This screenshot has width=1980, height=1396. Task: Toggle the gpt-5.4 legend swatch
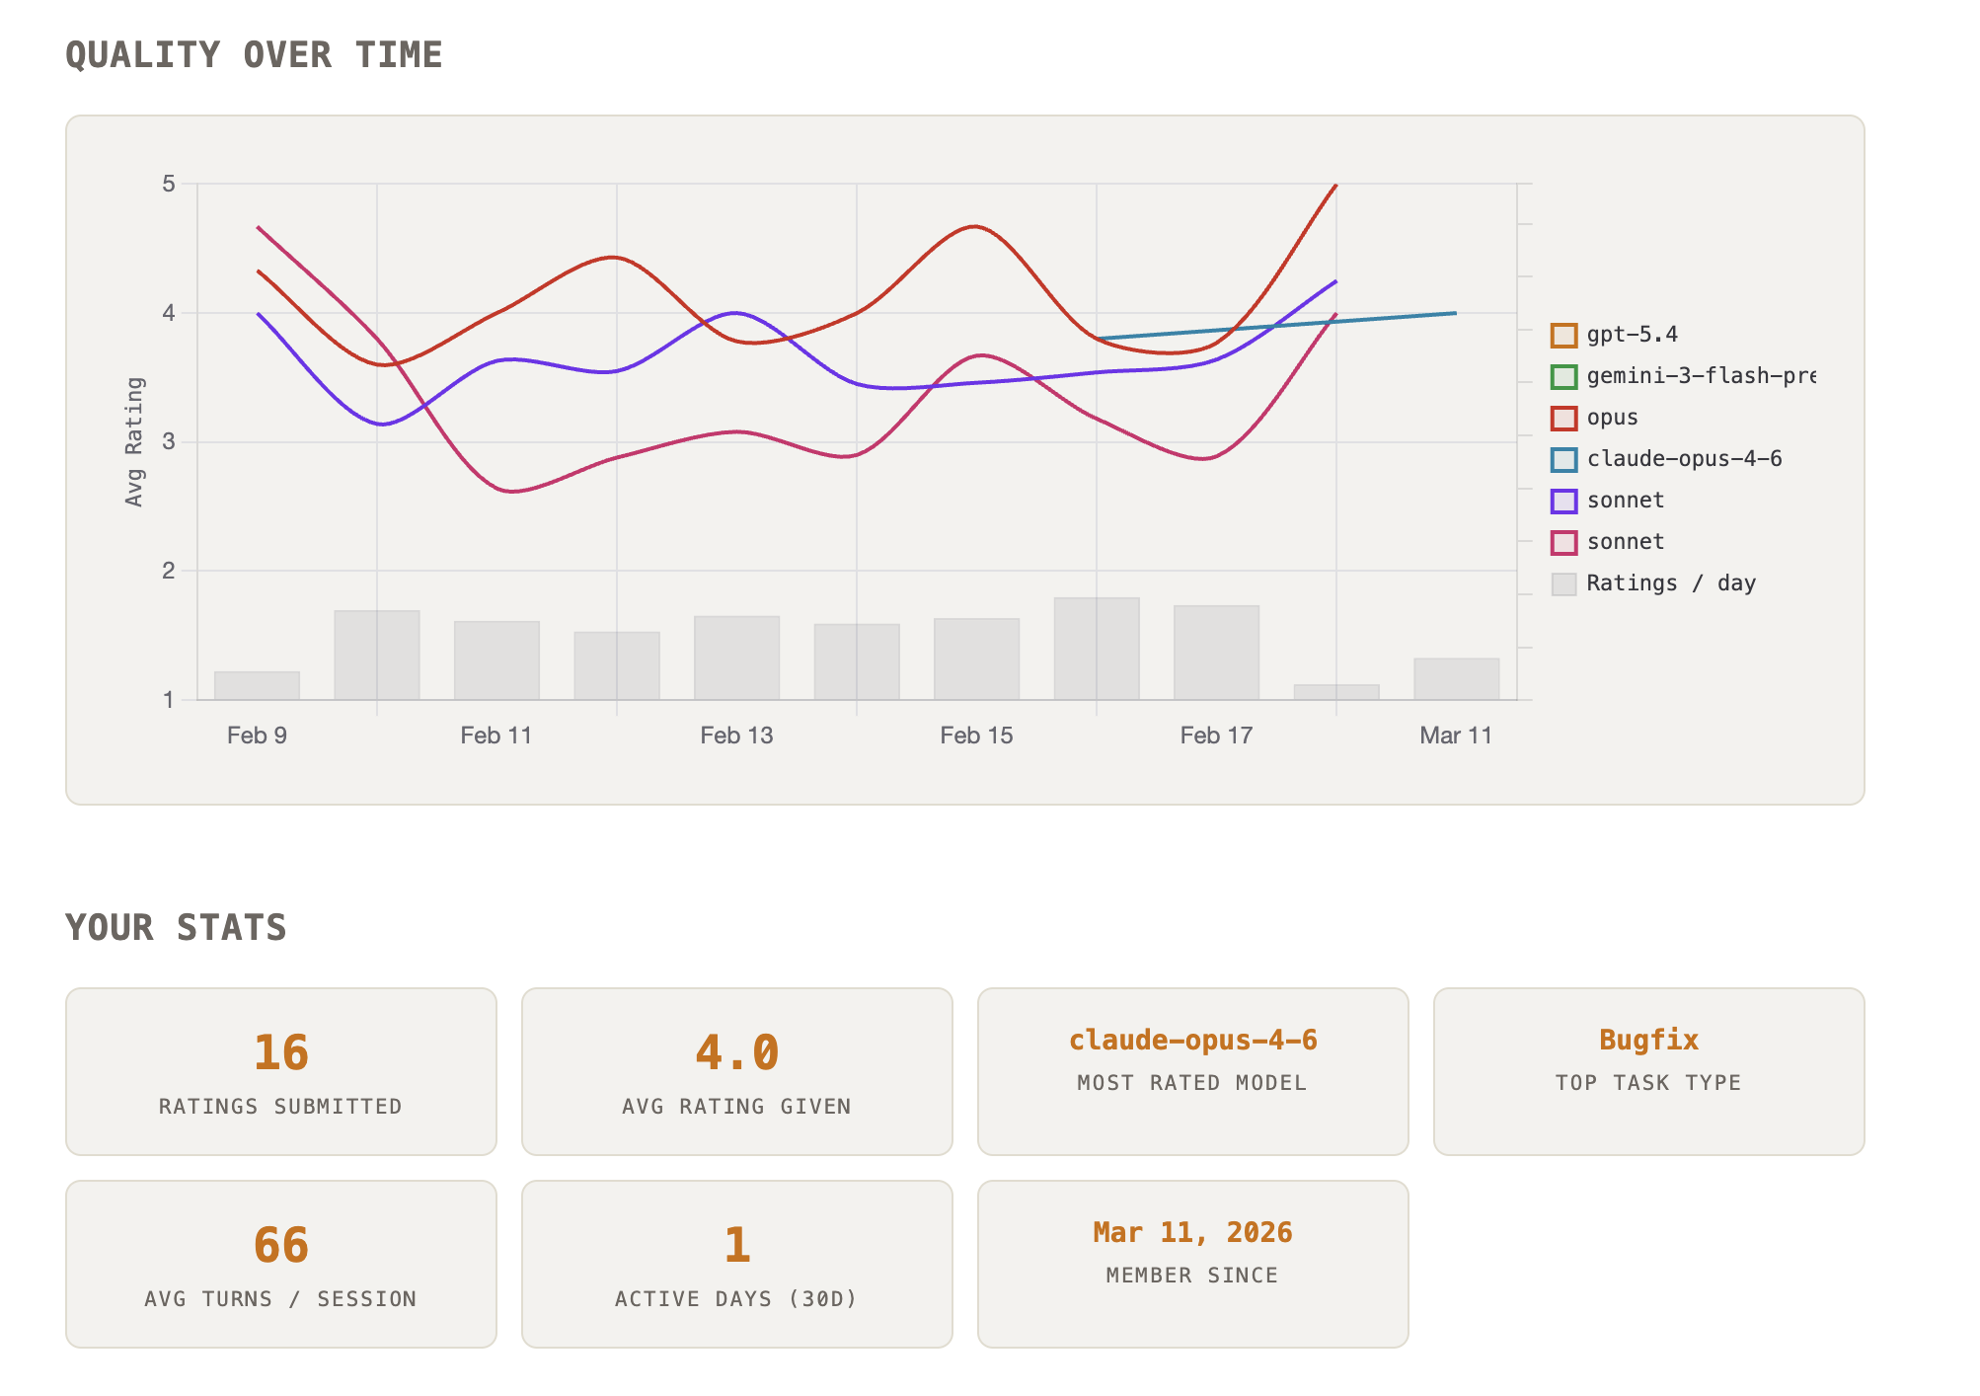point(1563,336)
